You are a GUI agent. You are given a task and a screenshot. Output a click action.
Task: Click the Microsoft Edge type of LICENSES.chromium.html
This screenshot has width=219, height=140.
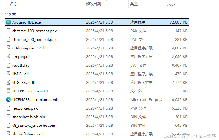[146, 100]
